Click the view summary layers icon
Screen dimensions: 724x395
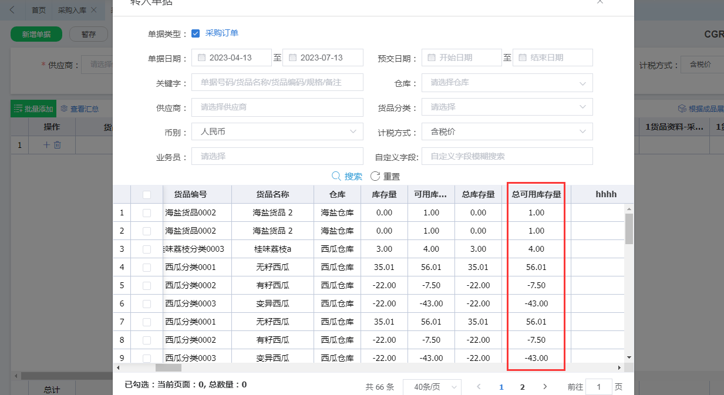pyautogui.click(x=64, y=109)
